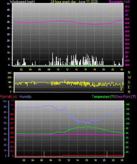
Task: Click the 29.8 barometer axis value
Action: [127, 23]
